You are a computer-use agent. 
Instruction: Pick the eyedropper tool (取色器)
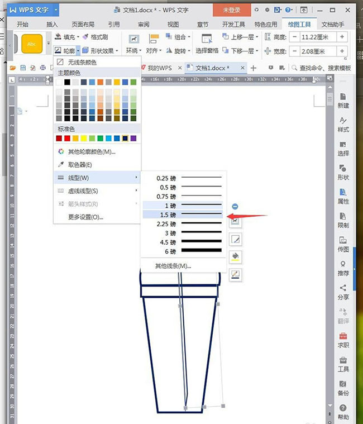(x=80, y=165)
